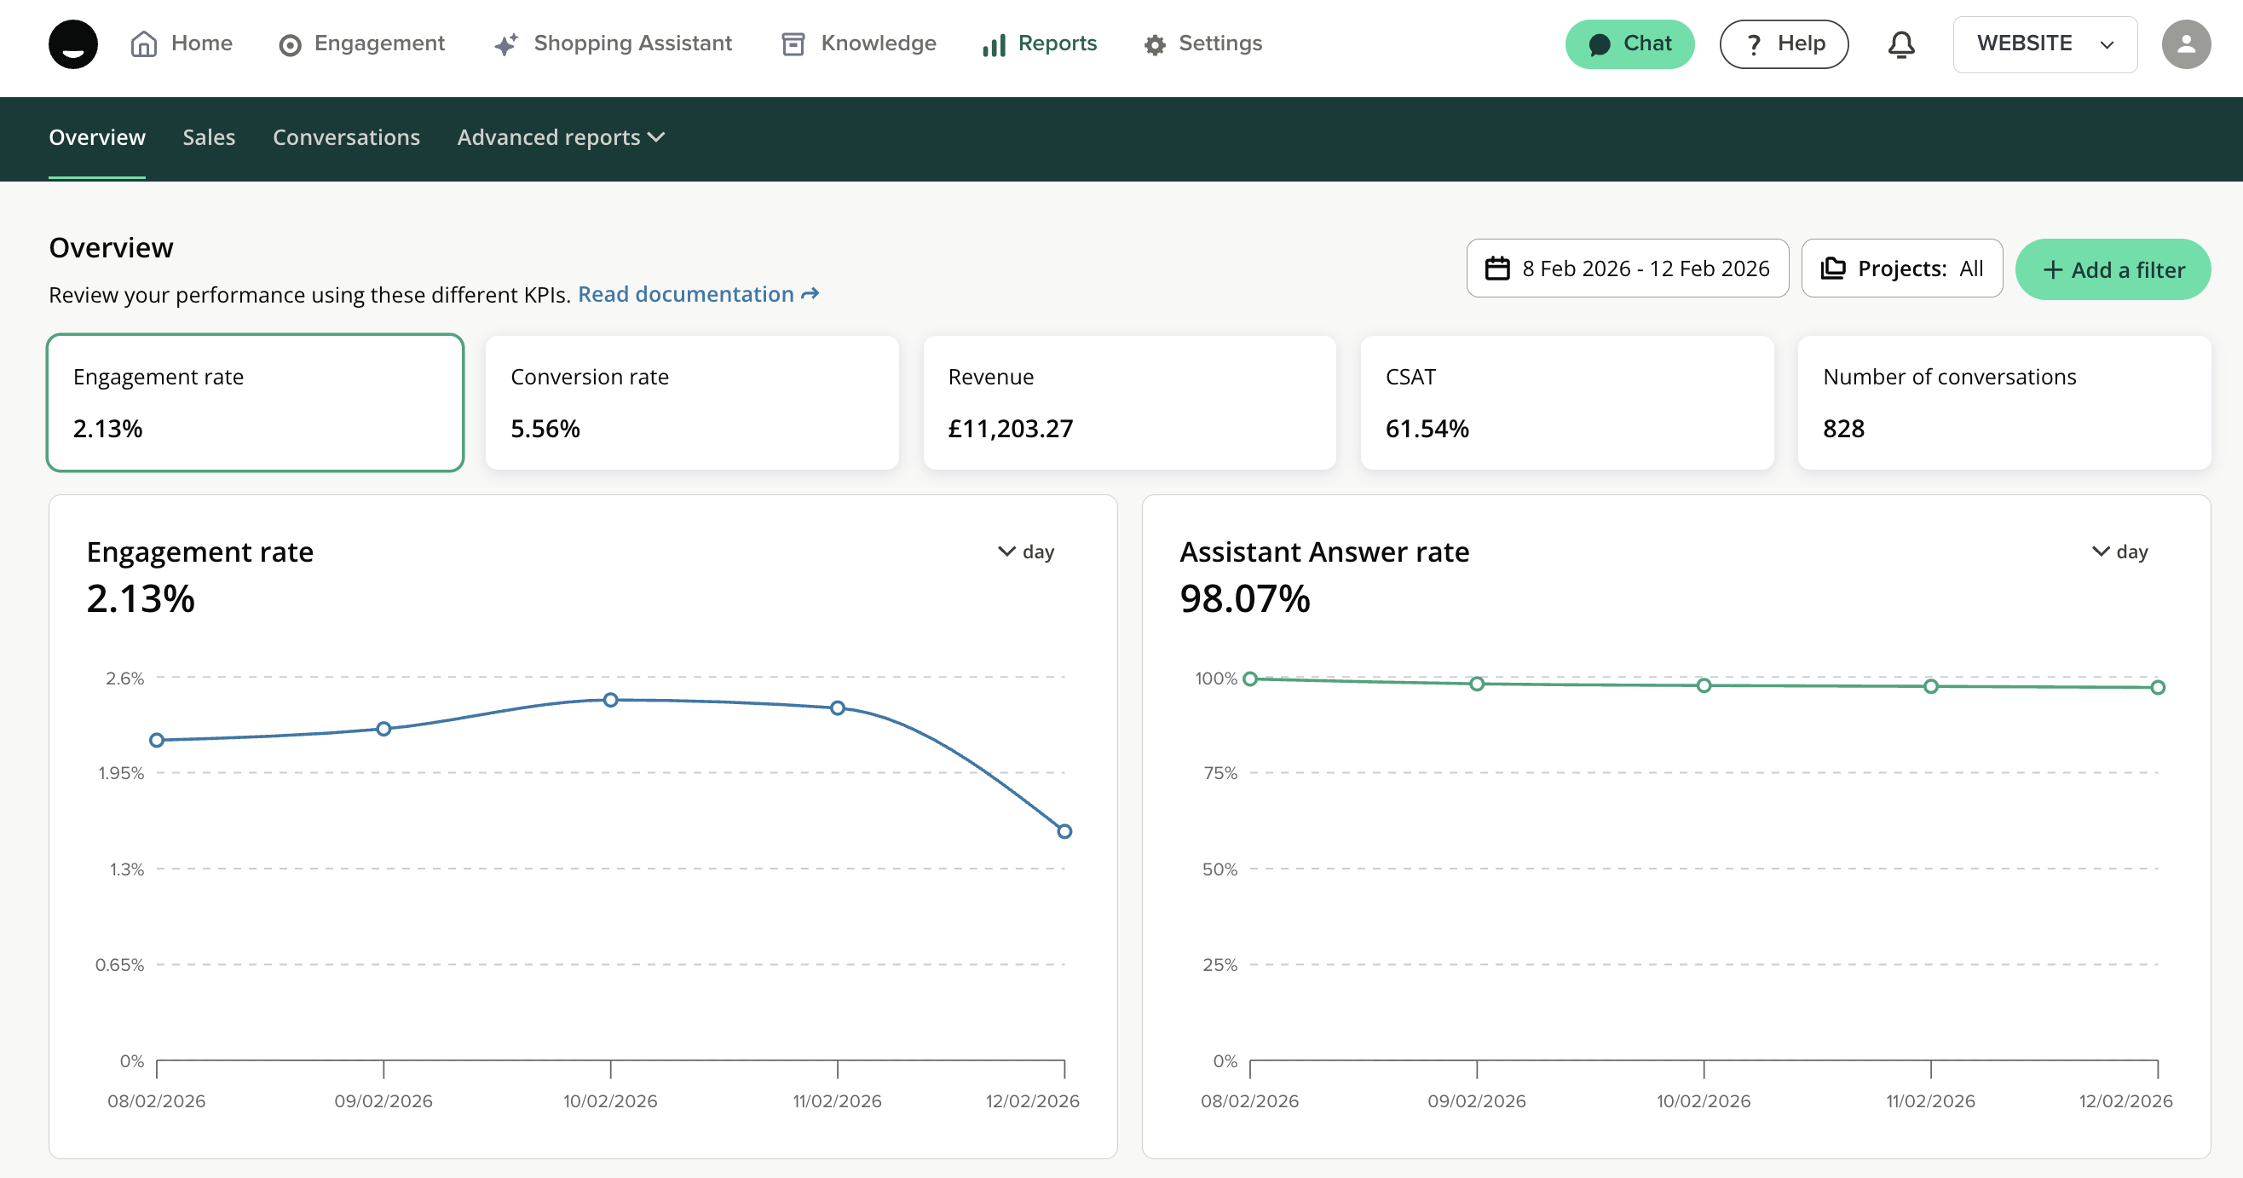Select the CSAT KPI card
Viewport: 2243px width, 1178px height.
(x=1566, y=403)
